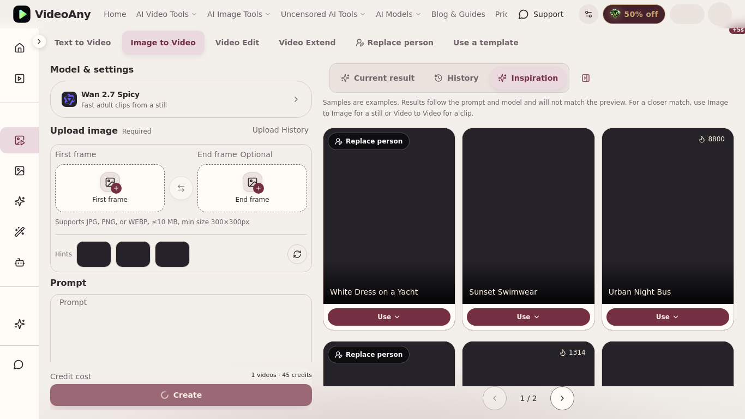Open Uncensored AI Tools dropdown
Image resolution: width=745 pixels, height=419 pixels.
(323, 14)
